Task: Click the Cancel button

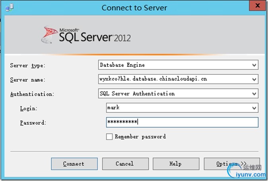Action: point(125,164)
